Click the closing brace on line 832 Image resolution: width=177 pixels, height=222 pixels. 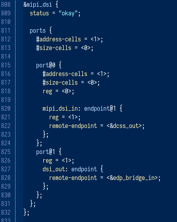(x=25, y=212)
